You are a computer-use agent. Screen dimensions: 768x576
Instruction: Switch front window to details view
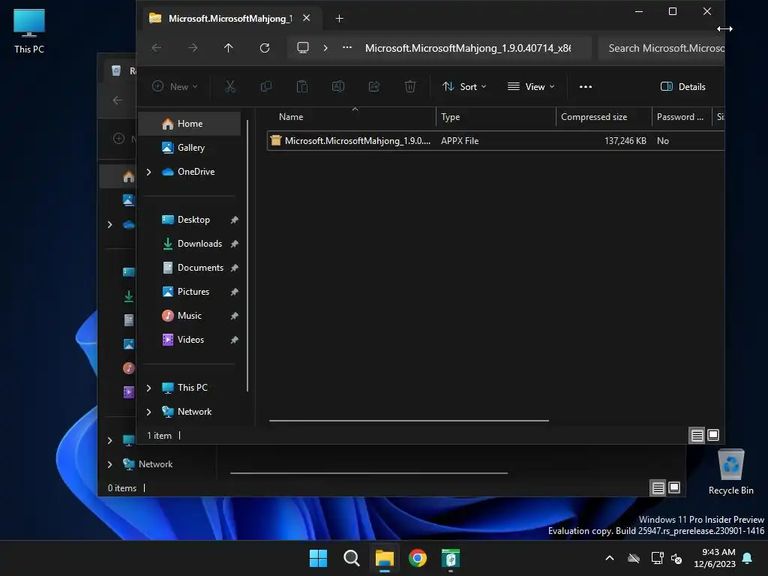697,436
